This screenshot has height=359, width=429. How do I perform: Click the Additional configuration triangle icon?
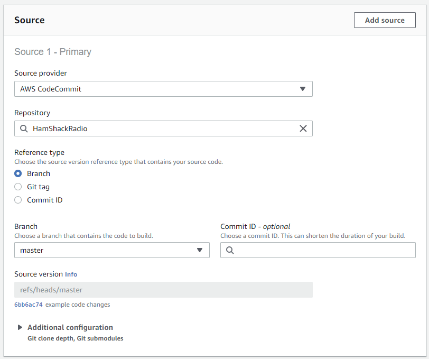tap(20, 327)
